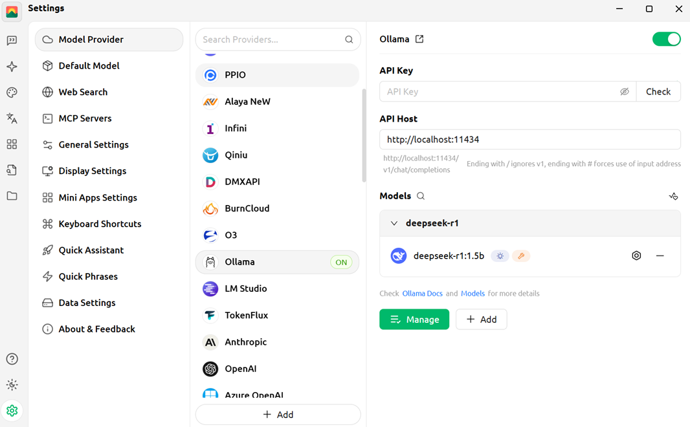Open Model Provider settings section

click(109, 39)
